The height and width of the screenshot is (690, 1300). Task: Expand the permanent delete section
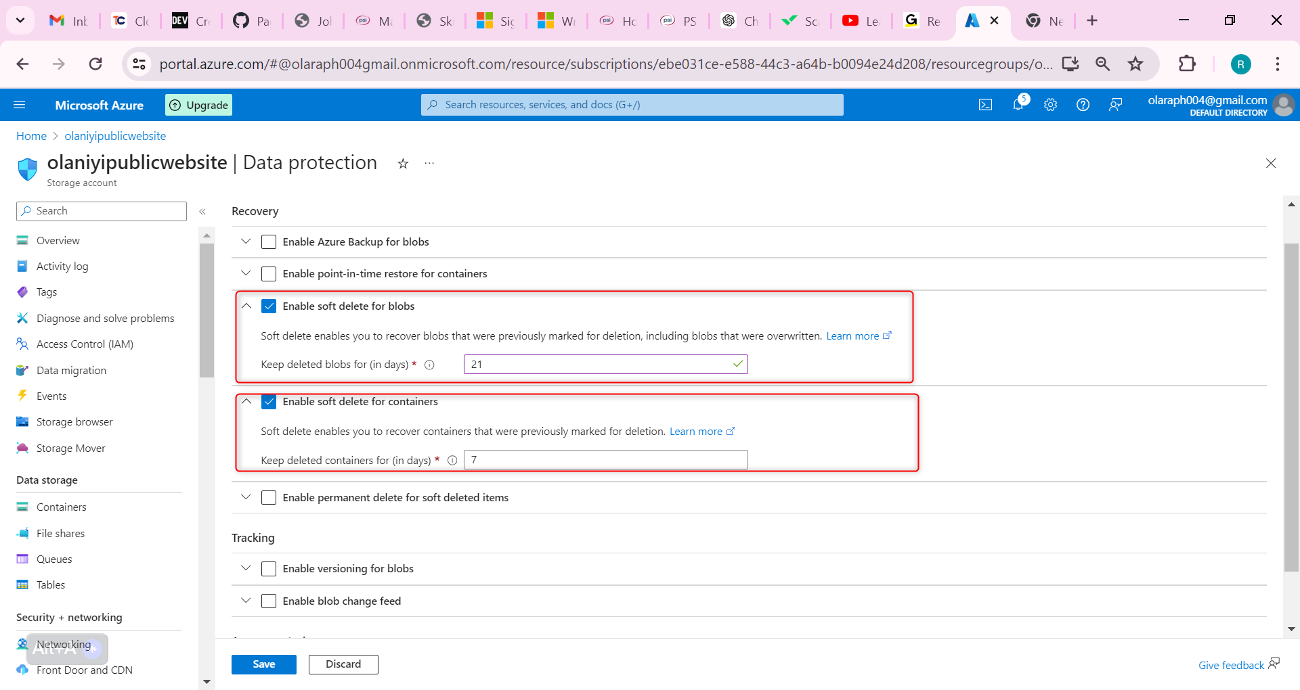246,497
